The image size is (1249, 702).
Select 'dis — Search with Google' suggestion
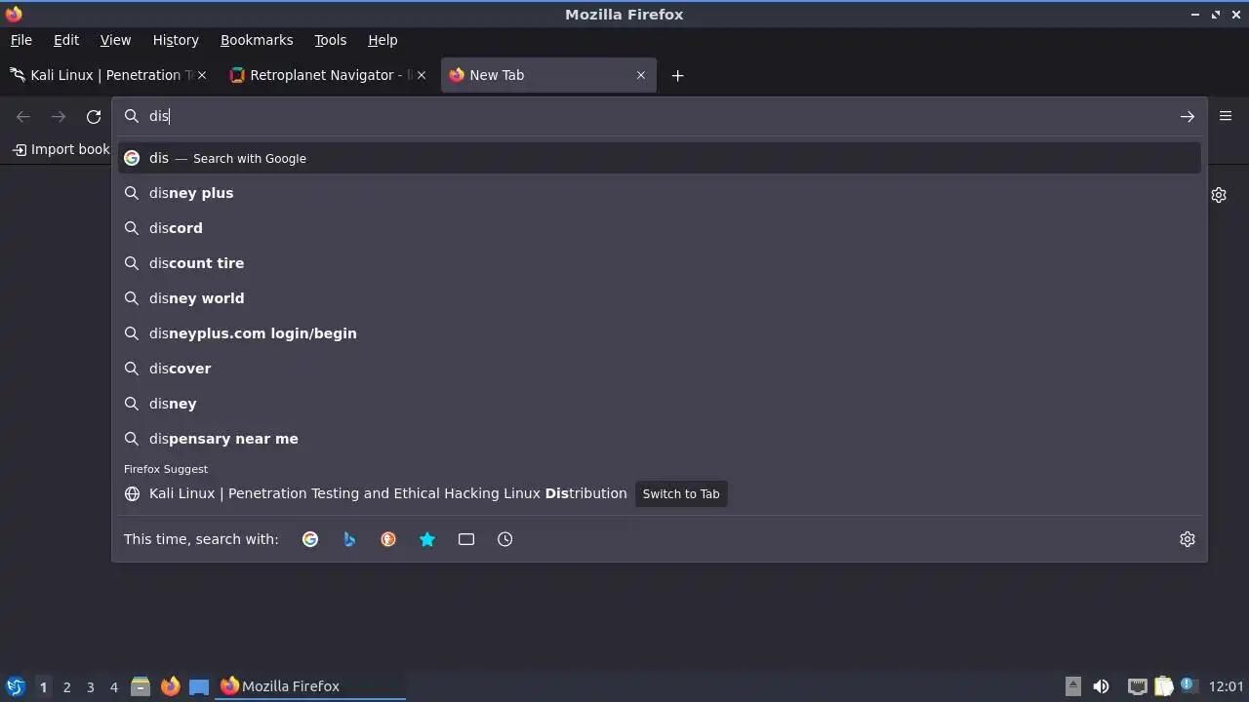coord(660,158)
